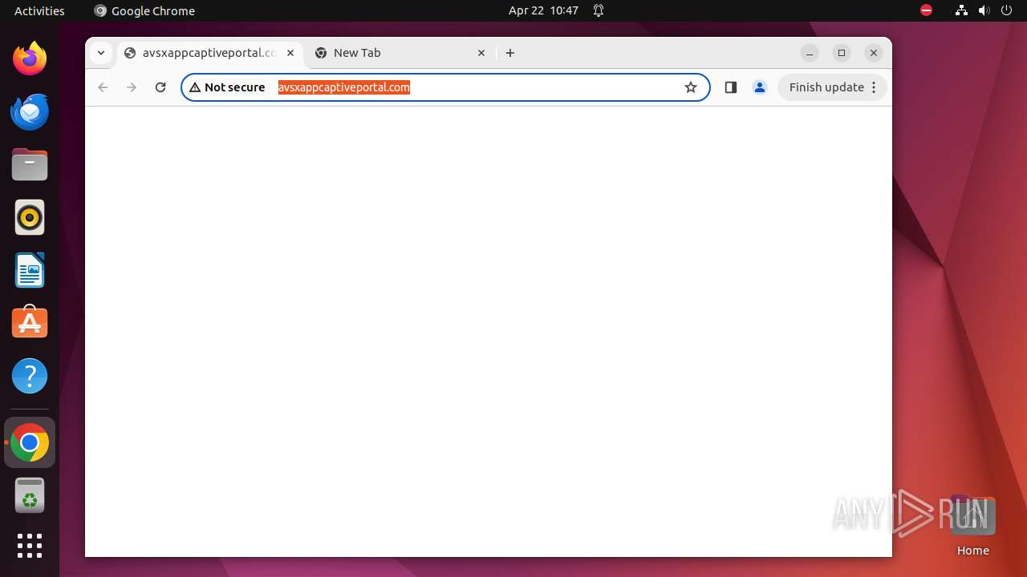
Task: Open the Google Chrome app menu in top bar
Action: tap(144, 10)
